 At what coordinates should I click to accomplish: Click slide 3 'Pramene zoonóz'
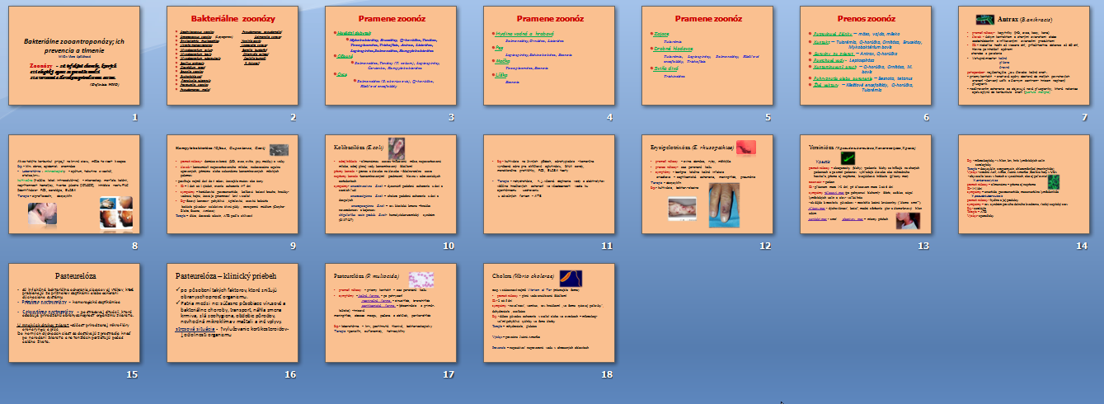point(391,55)
